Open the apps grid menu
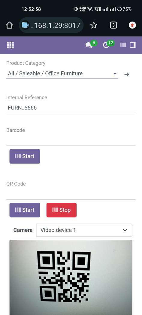 pos(11,45)
